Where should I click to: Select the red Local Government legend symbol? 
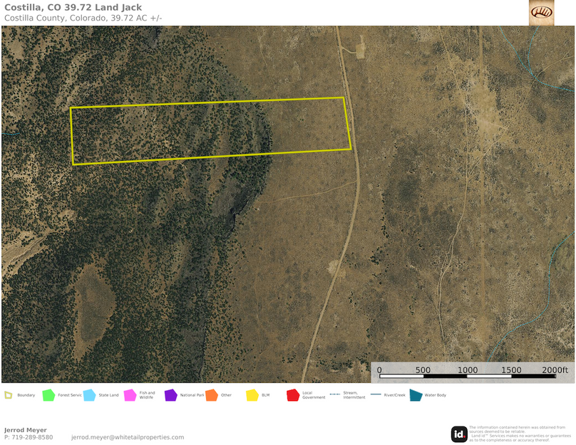(293, 393)
